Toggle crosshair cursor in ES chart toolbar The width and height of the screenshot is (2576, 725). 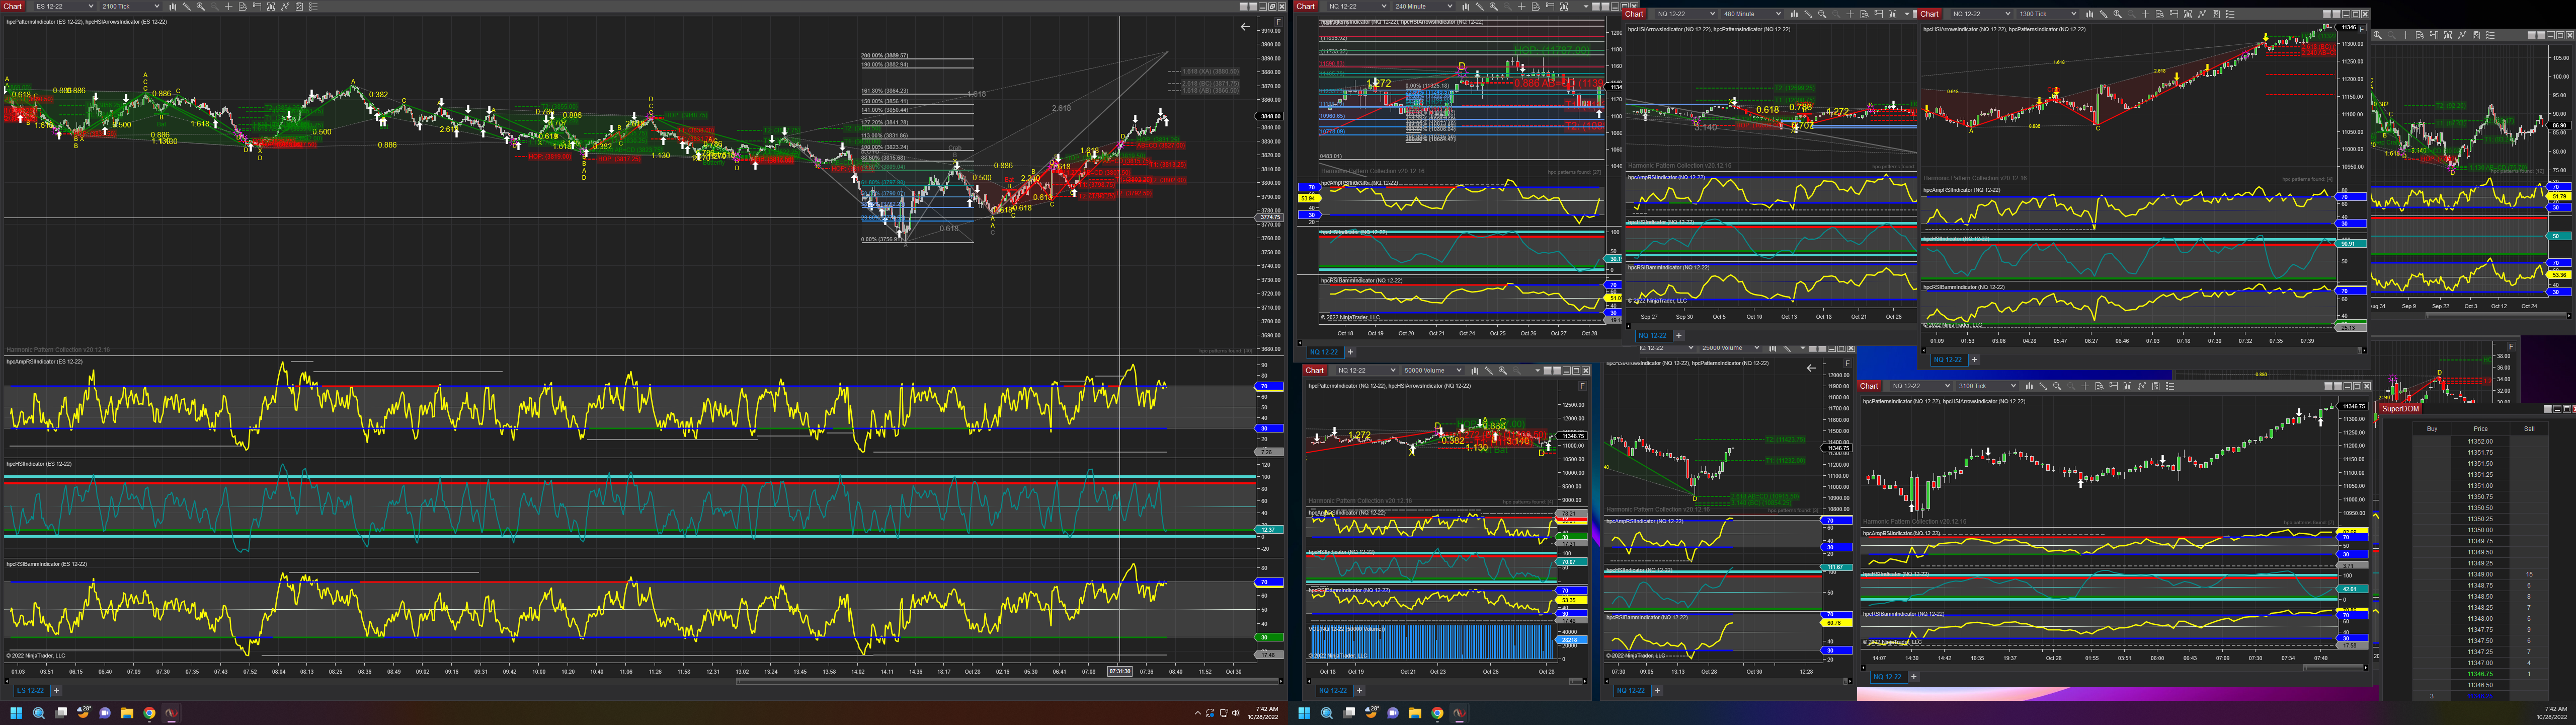229,6
